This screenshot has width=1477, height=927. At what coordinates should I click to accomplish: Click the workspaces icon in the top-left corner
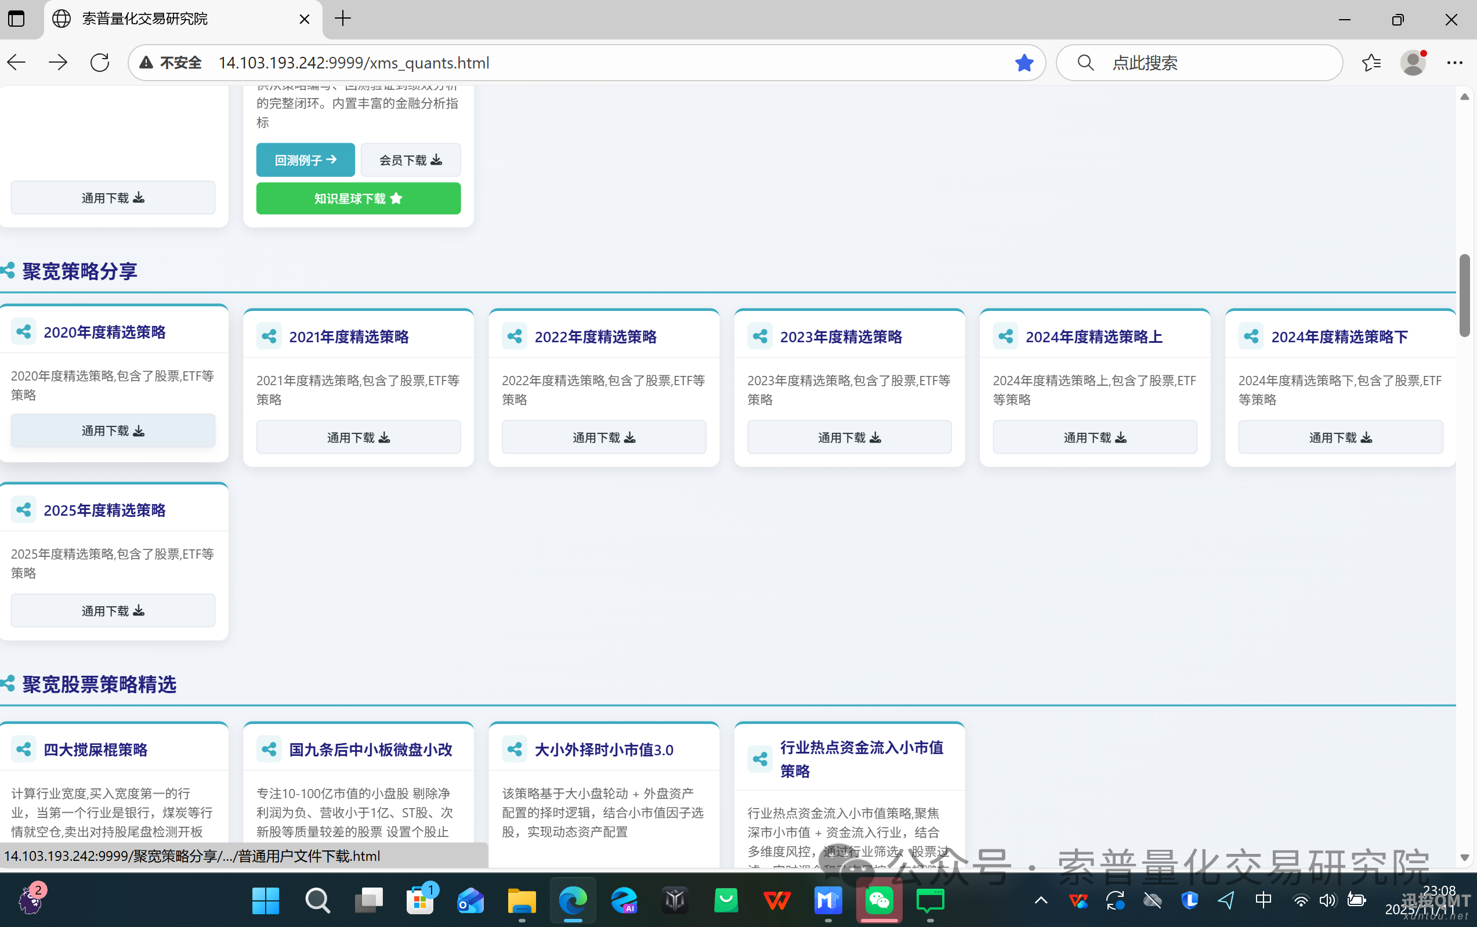click(x=17, y=19)
